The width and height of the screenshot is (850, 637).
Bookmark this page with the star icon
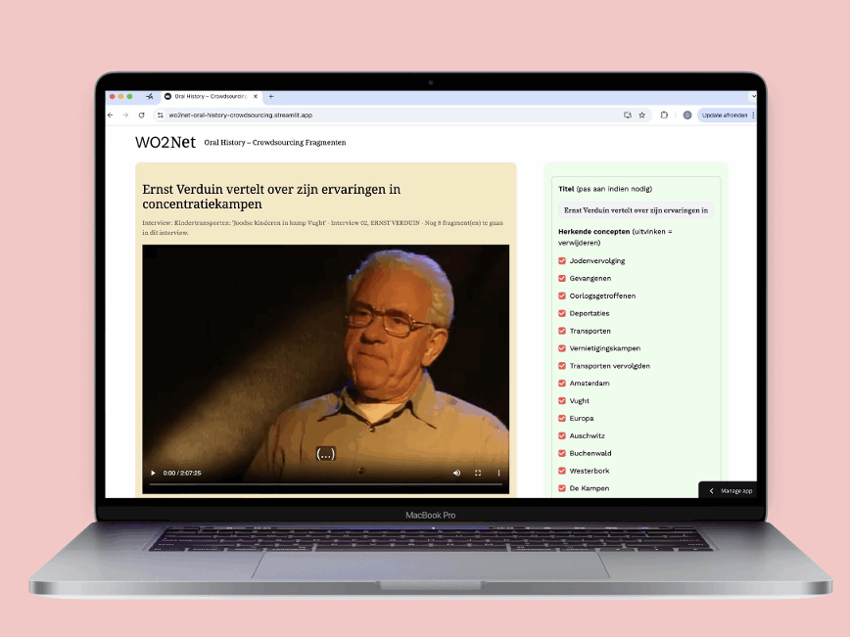[x=642, y=114]
